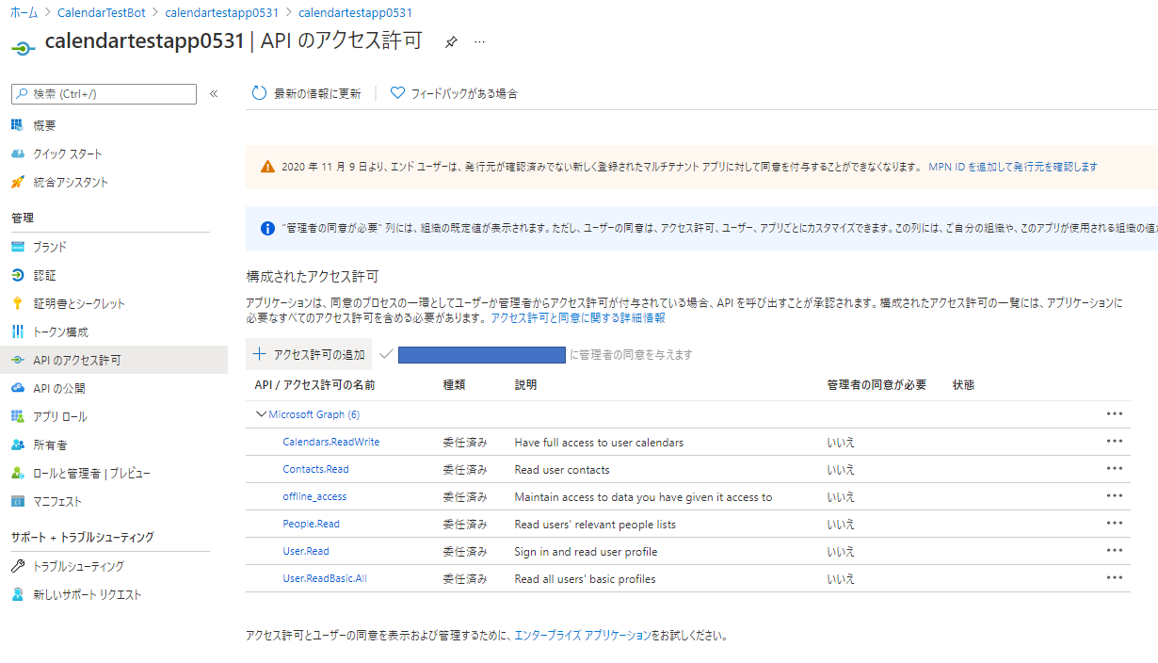Screen dimensions: 1158x663
Task: Open MPN ID を追加して発行元を確認します link
Action: (1013, 167)
